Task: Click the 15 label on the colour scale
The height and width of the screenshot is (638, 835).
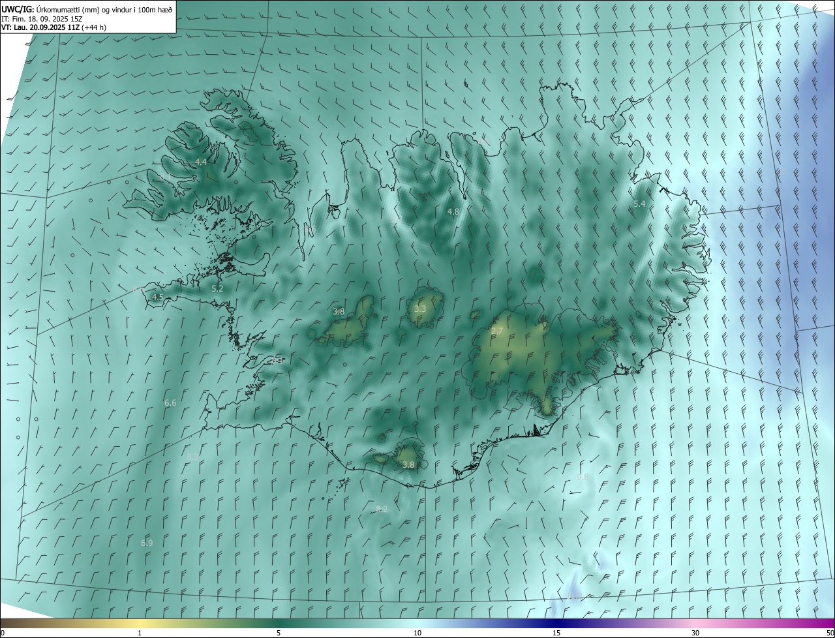Action: 556,633
